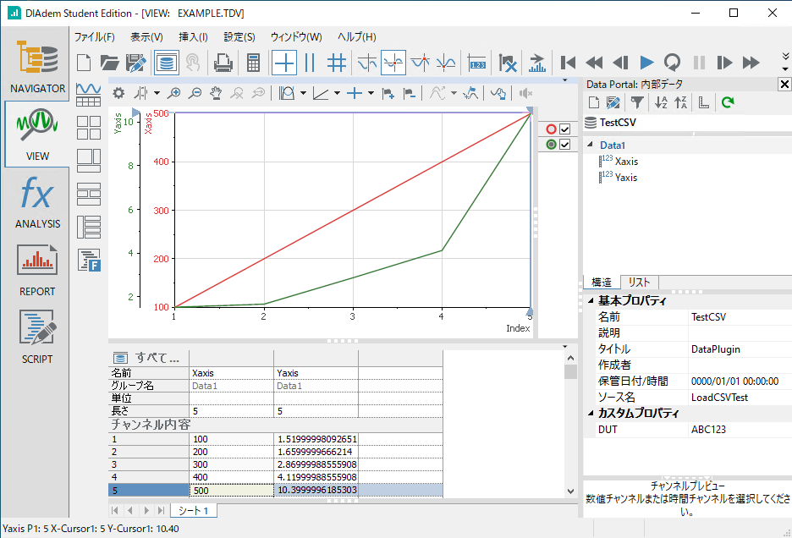Screen dimensions: 792x538
Task: Click the red curve legend marker
Action: pyautogui.click(x=551, y=129)
